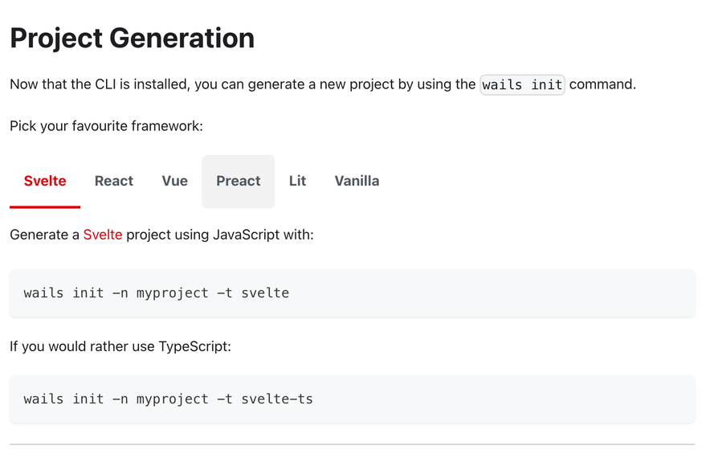This screenshot has height=462, width=722.
Task: Click the 'Pick your favourite framework' text
Action: pyautogui.click(x=106, y=126)
